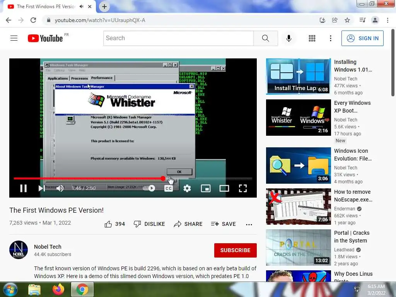Open media controls in Chrome toolbar
This screenshot has height=297, width=396.
tap(362, 20)
